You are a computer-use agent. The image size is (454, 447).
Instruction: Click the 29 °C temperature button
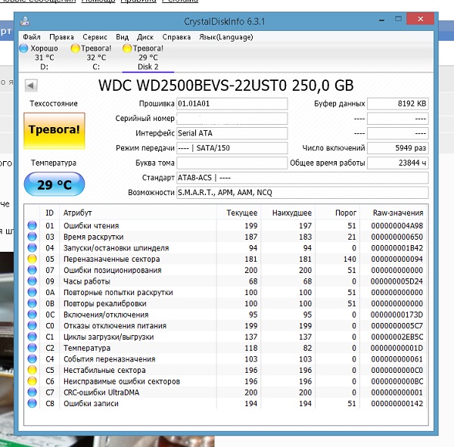pyautogui.click(x=54, y=184)
